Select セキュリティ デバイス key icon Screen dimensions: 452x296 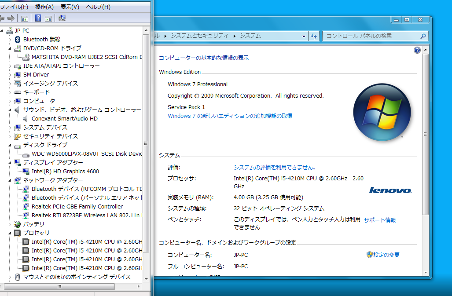[18, 136]
